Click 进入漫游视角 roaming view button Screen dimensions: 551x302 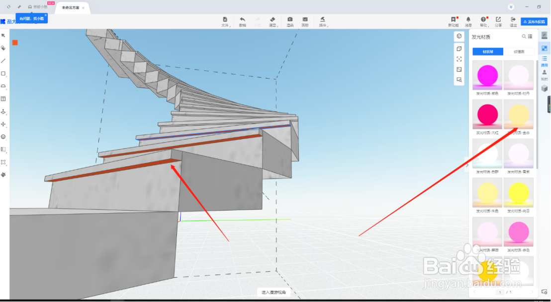274,292
